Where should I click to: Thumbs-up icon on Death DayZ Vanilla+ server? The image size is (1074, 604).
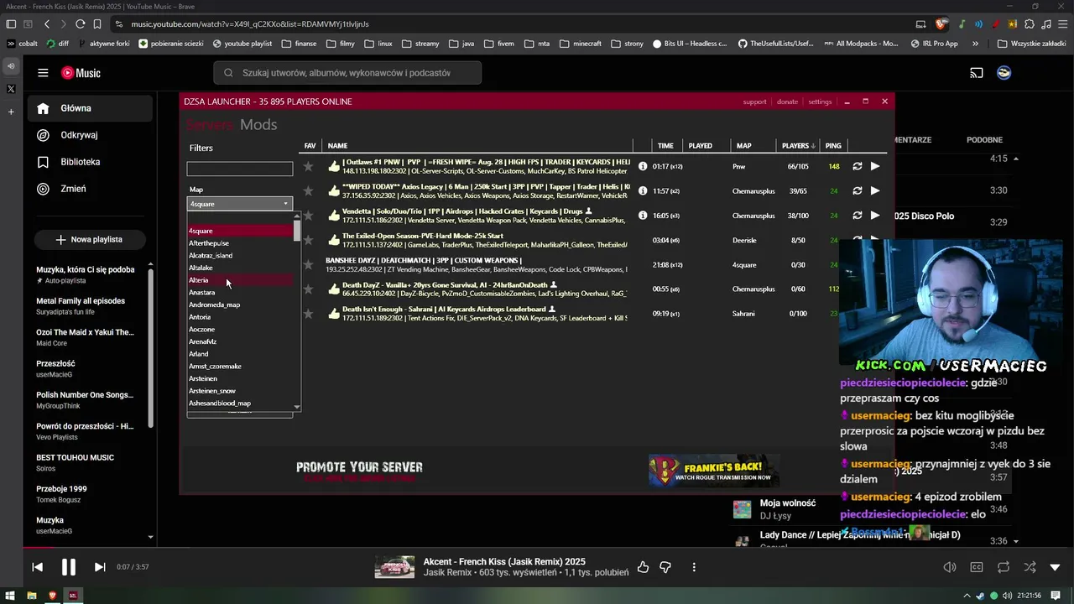[334, 289]
